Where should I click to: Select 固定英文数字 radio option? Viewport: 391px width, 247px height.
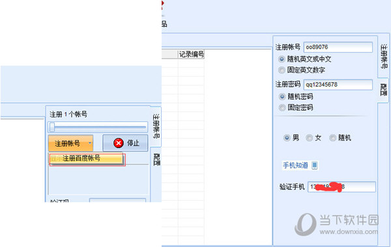(282, 70)
